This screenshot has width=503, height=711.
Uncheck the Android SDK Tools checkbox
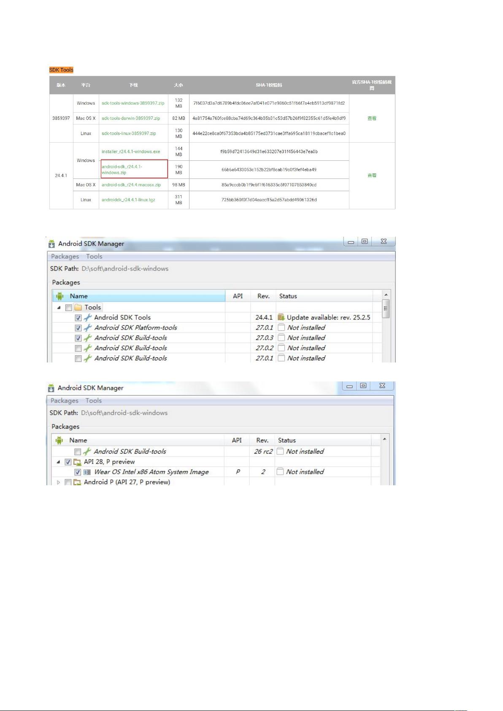click(x=78, y=318)
